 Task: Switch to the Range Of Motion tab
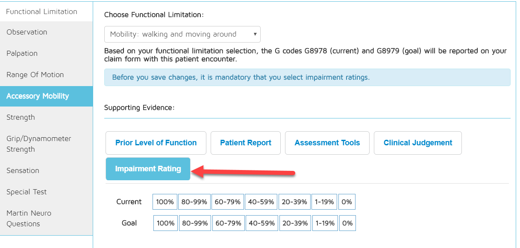[x=35, y=75]
